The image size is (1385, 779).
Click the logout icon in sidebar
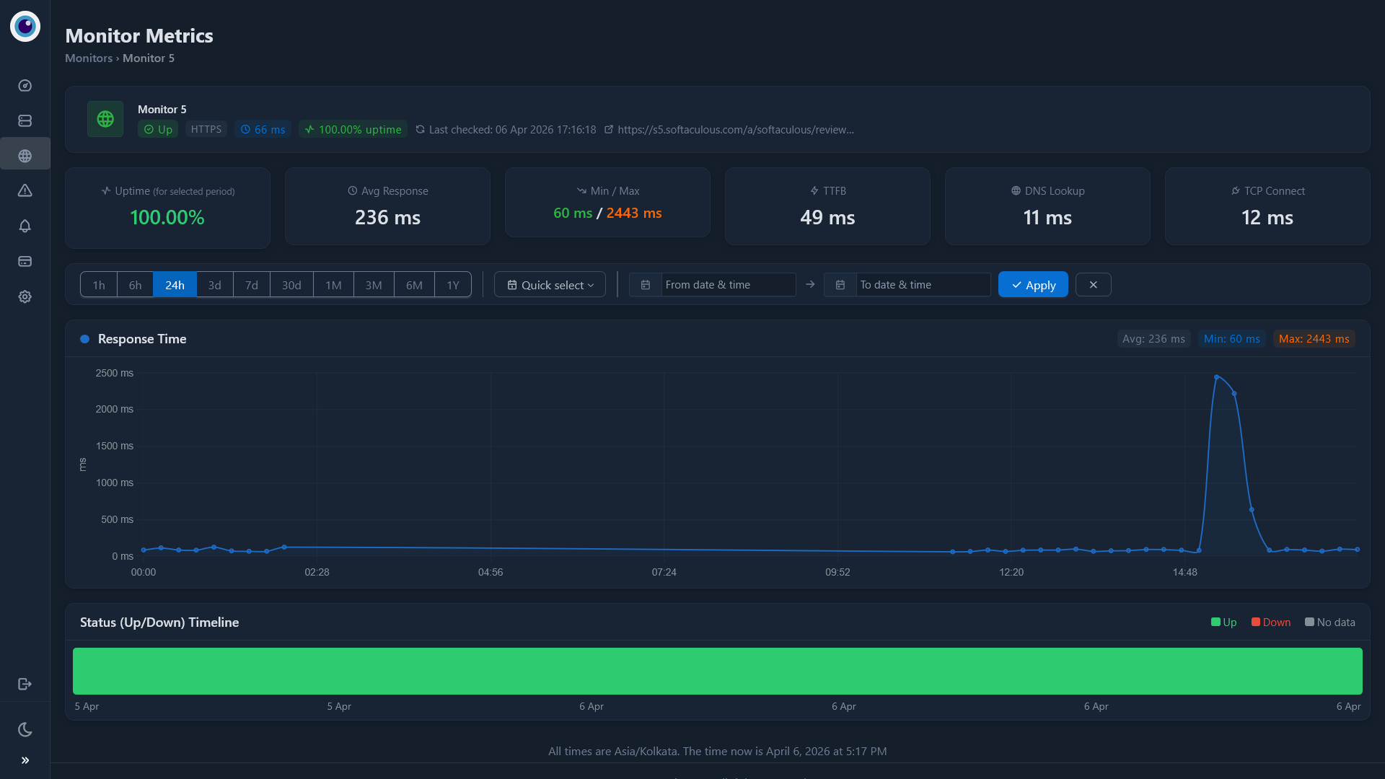pos(25,684)
